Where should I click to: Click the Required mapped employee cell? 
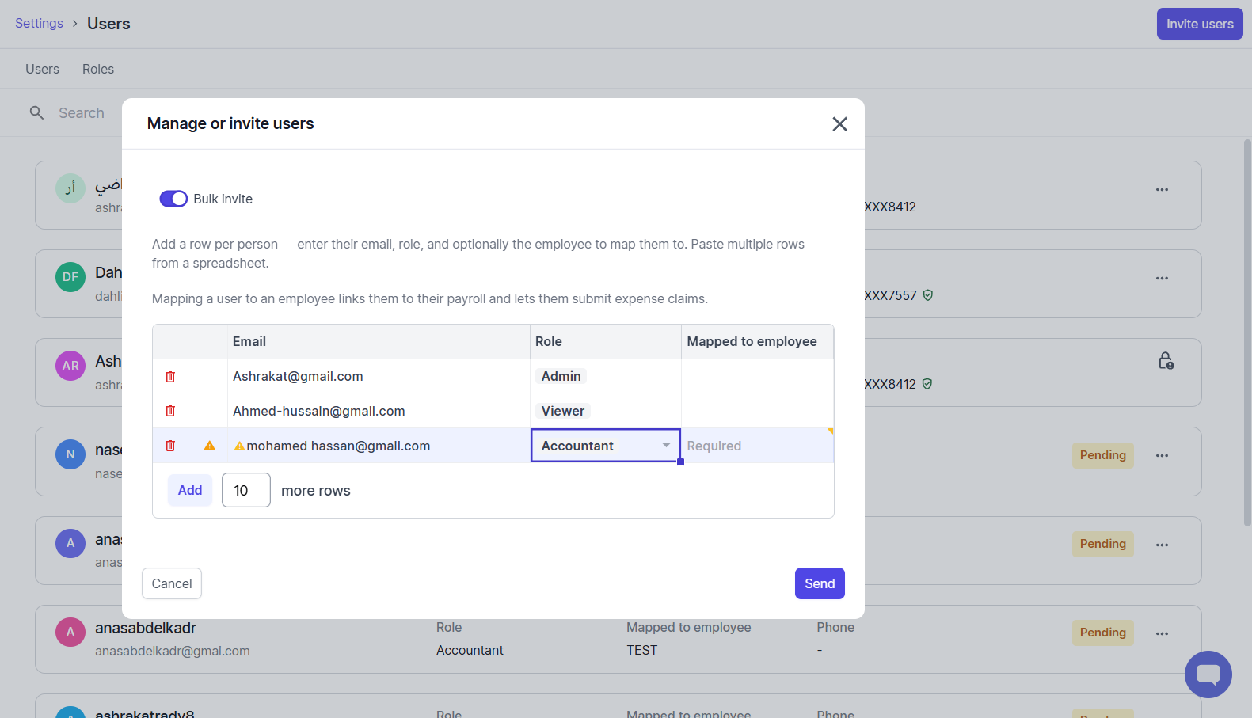[x=757, y=446]
